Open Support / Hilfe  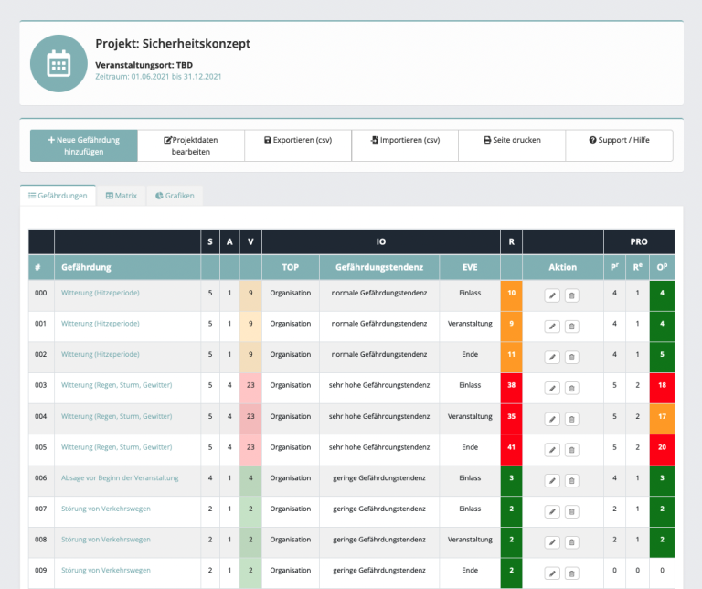pyautogui.click(x=619, y=141)
